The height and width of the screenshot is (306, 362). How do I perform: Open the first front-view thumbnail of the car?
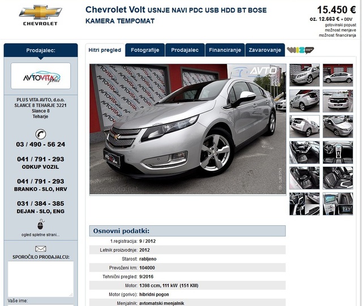304,75
